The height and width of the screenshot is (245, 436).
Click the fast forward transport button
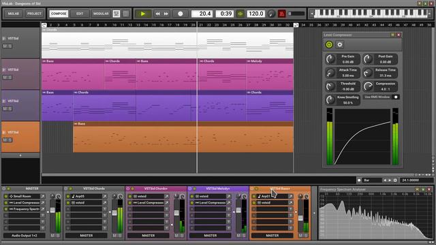pos(166,14)
